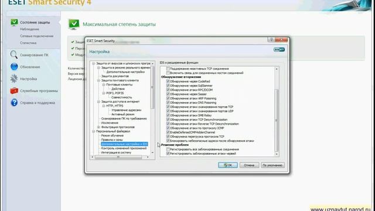Click the Сканирование ПК magnifier icon
The width and height of the screenshot is (375, 211).
[14, 55]
